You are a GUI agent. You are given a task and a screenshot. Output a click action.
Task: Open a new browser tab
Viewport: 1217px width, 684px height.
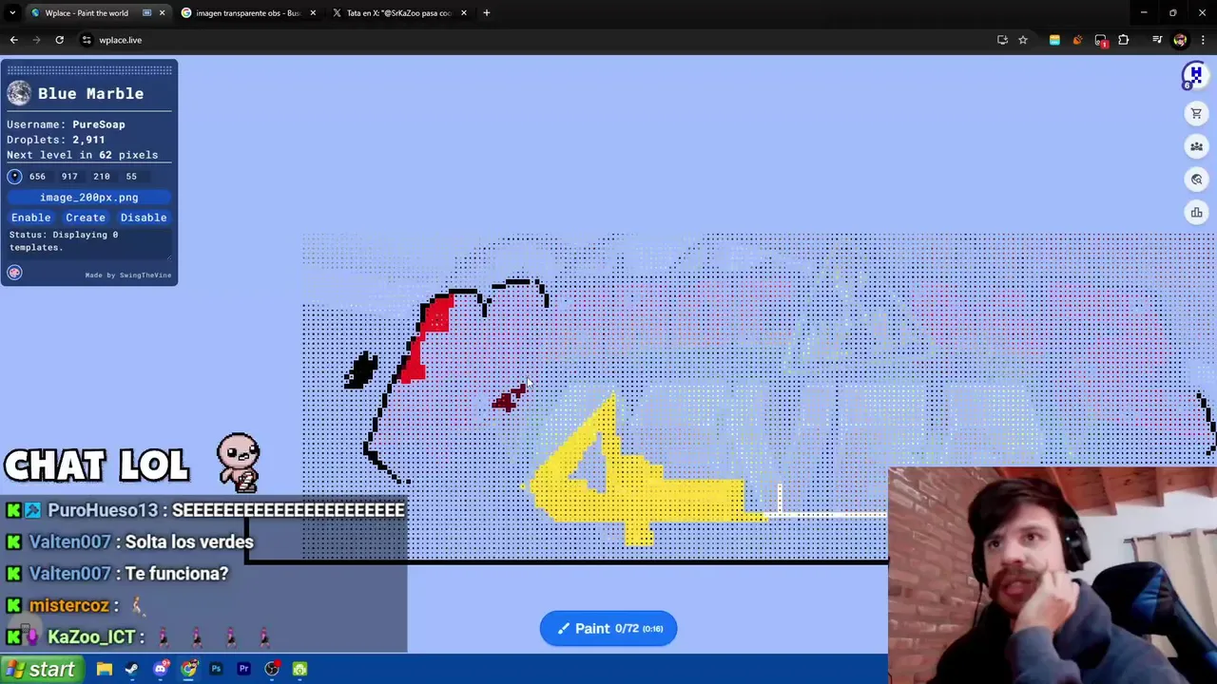click(x=486, y=13)
